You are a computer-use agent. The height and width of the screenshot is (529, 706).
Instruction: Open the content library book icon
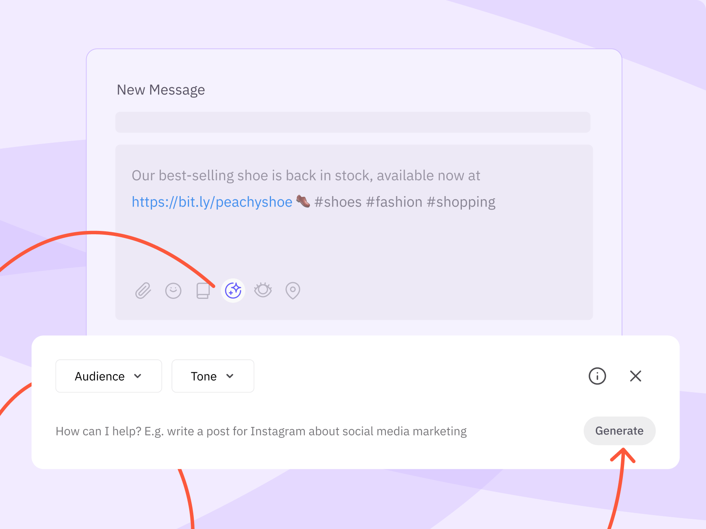[x=203, y=291]
